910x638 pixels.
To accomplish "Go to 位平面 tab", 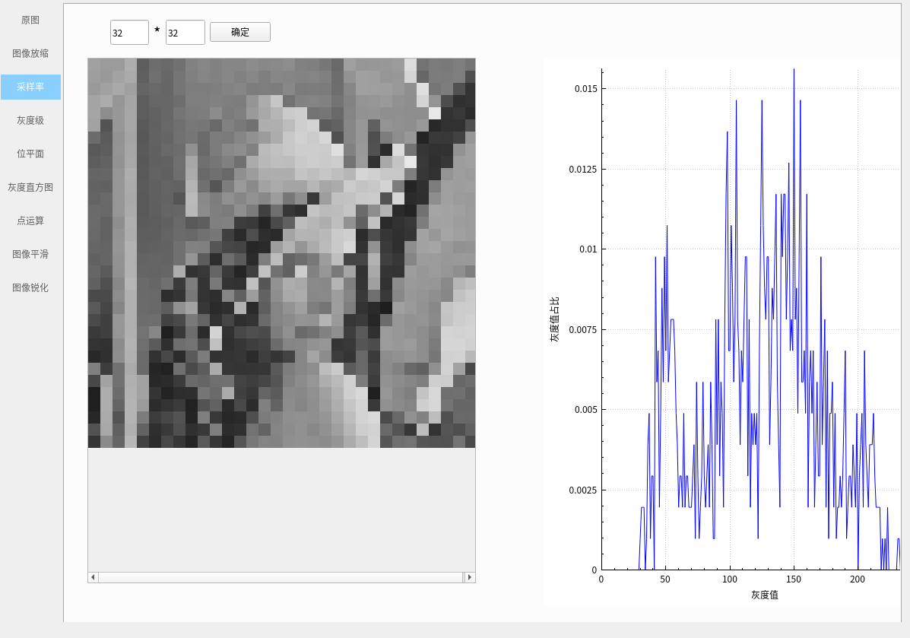I will (x=30, y=154).
